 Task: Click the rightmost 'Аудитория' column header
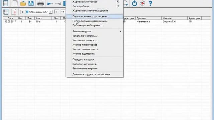tap(195, 18)
